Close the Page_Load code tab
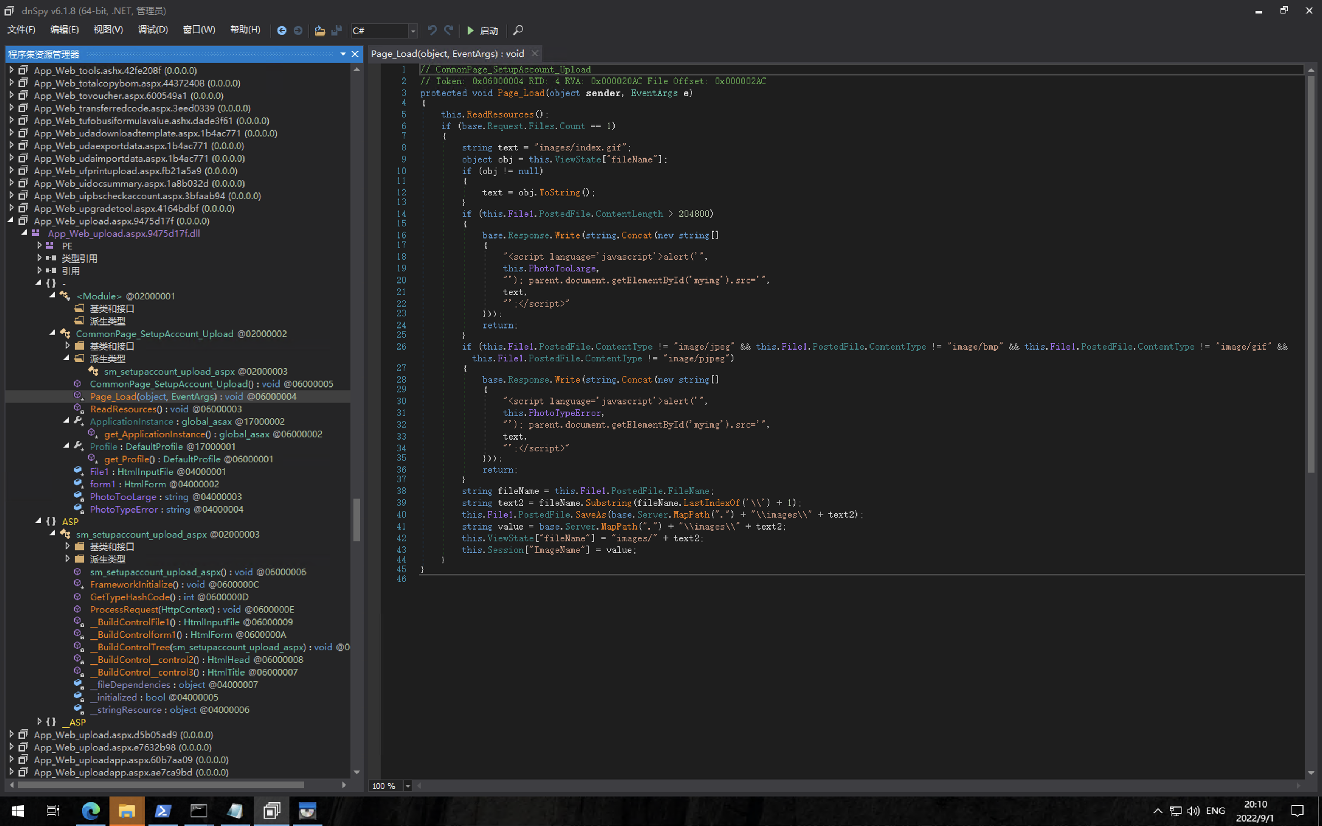Screen dimensions: 1322x826 pos(535,53)
